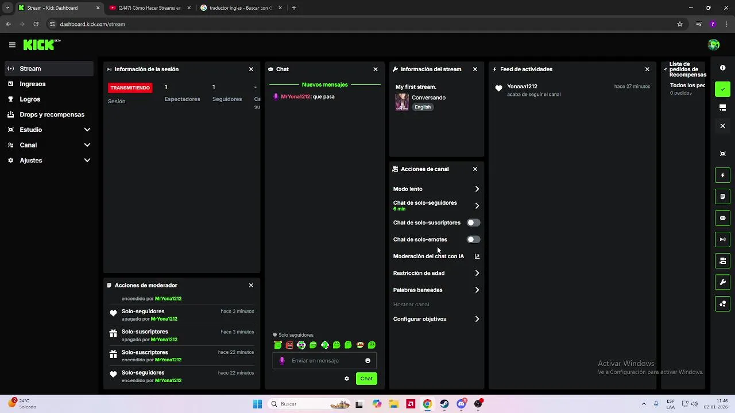This screenshot has width=735, height=413.
Task: Expand the Canal menu in the sidebar
Action: (87, 145)
